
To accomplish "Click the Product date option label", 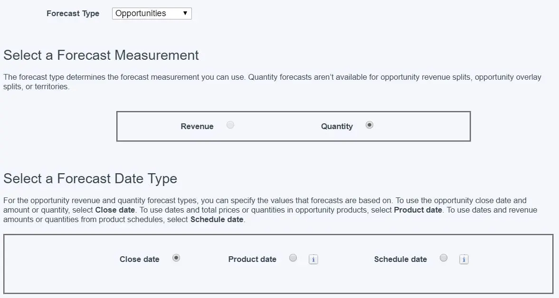I will tap(252, 259).
